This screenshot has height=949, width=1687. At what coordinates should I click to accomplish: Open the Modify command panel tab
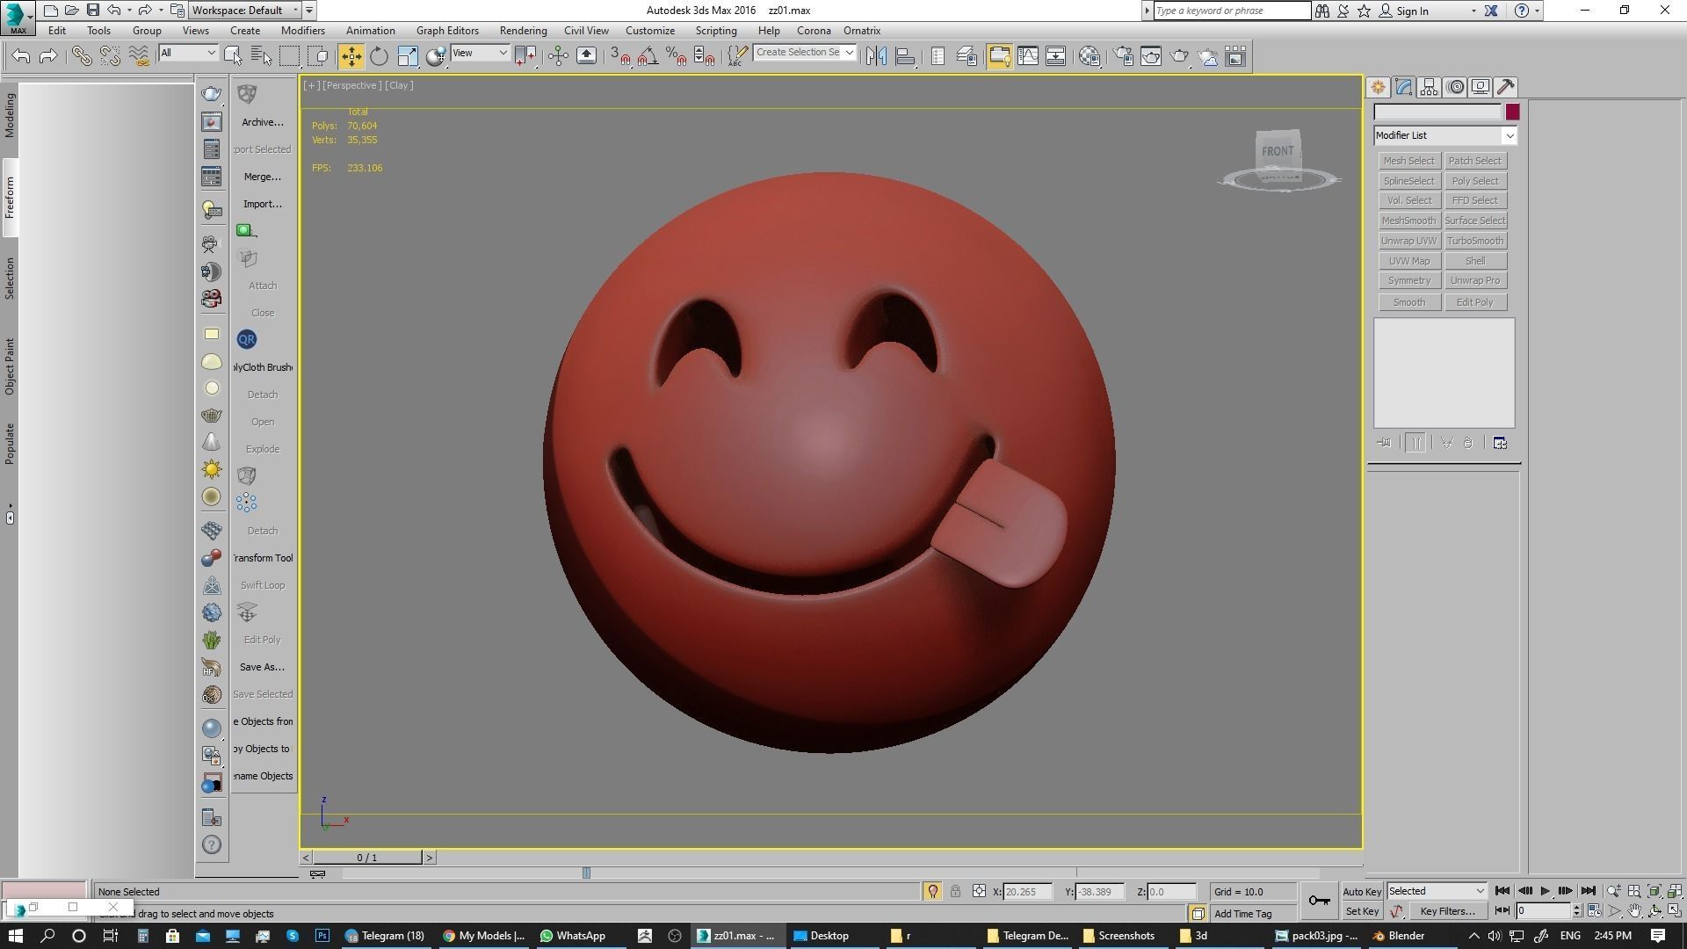coord(1403,87)
